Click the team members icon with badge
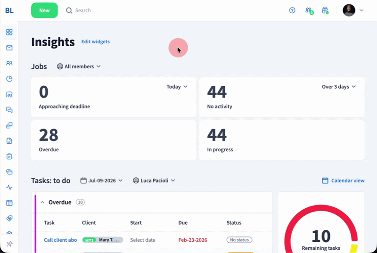377x253 pixels. point(309,10)
